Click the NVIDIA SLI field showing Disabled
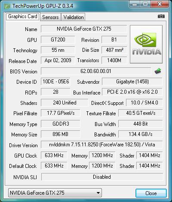 pos(102,177)
